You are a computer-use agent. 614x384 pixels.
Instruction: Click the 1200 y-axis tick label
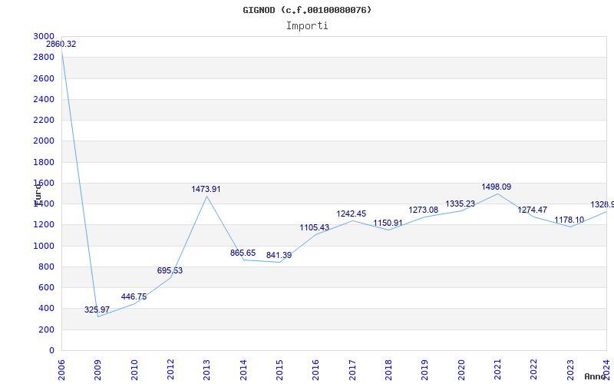(x=44, y=225)
